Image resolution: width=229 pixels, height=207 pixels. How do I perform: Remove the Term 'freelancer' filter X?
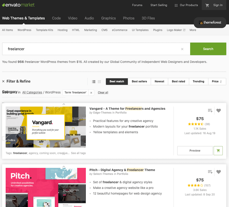coord(91,93)
